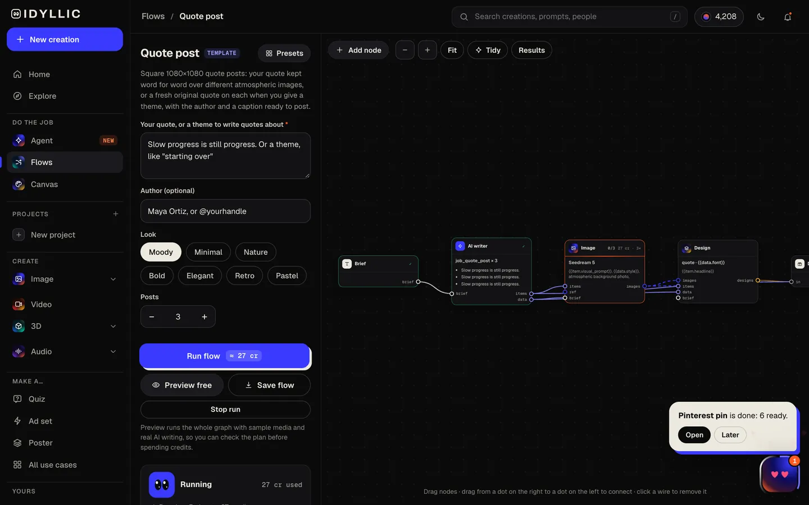Add a new project with plus icon
809x505 pixels.
point(116,214)
